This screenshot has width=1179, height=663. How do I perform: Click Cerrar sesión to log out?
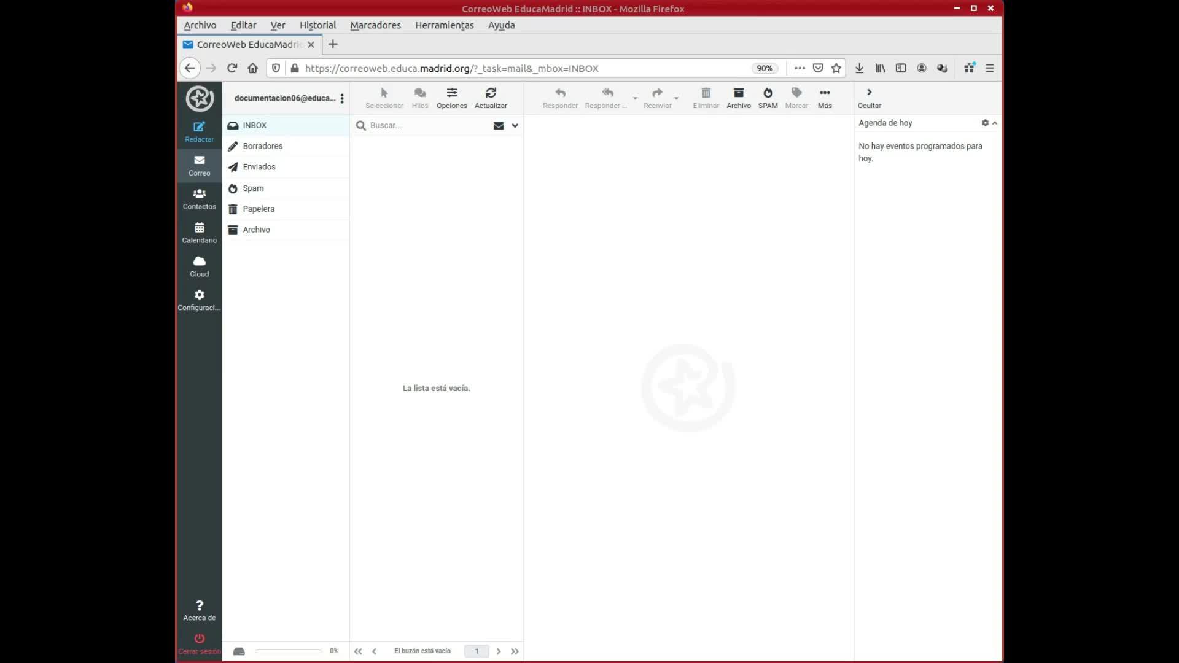tap(199, 643)
